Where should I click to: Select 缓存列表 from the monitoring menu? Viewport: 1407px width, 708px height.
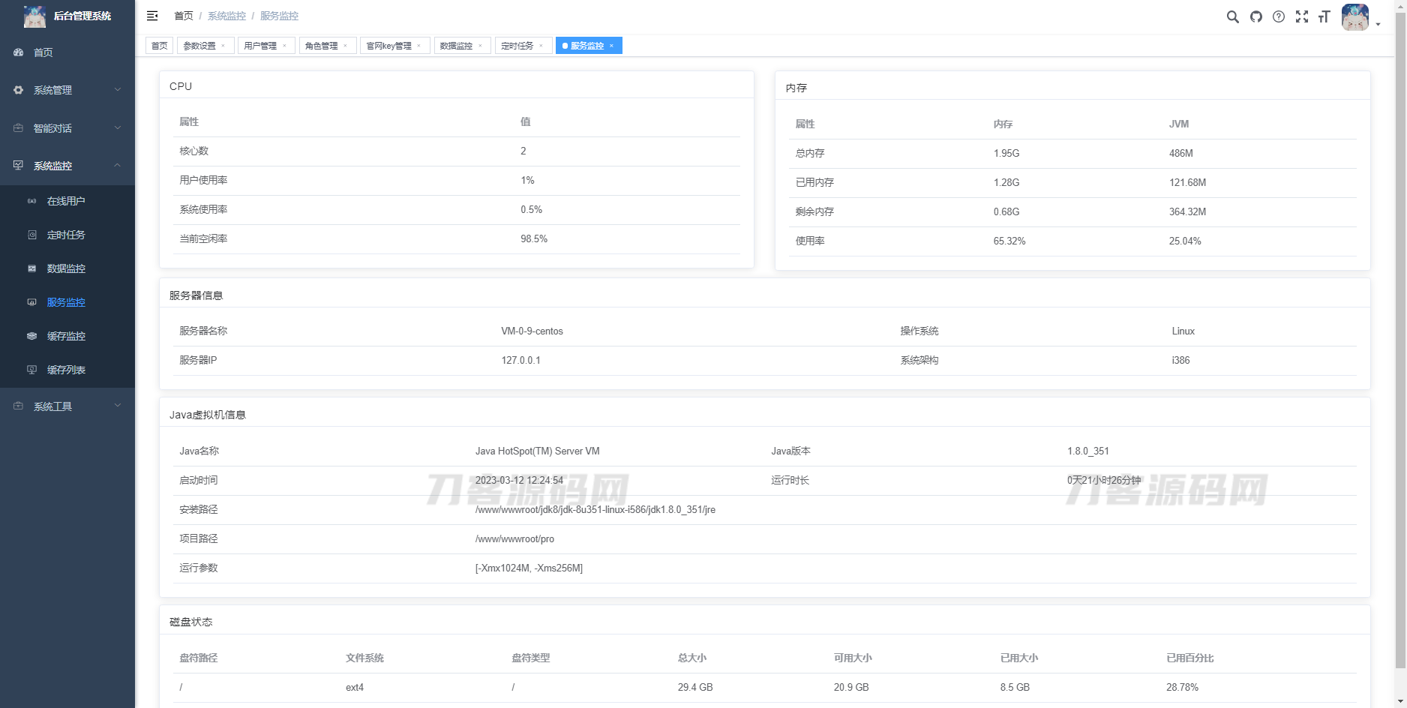67,369
